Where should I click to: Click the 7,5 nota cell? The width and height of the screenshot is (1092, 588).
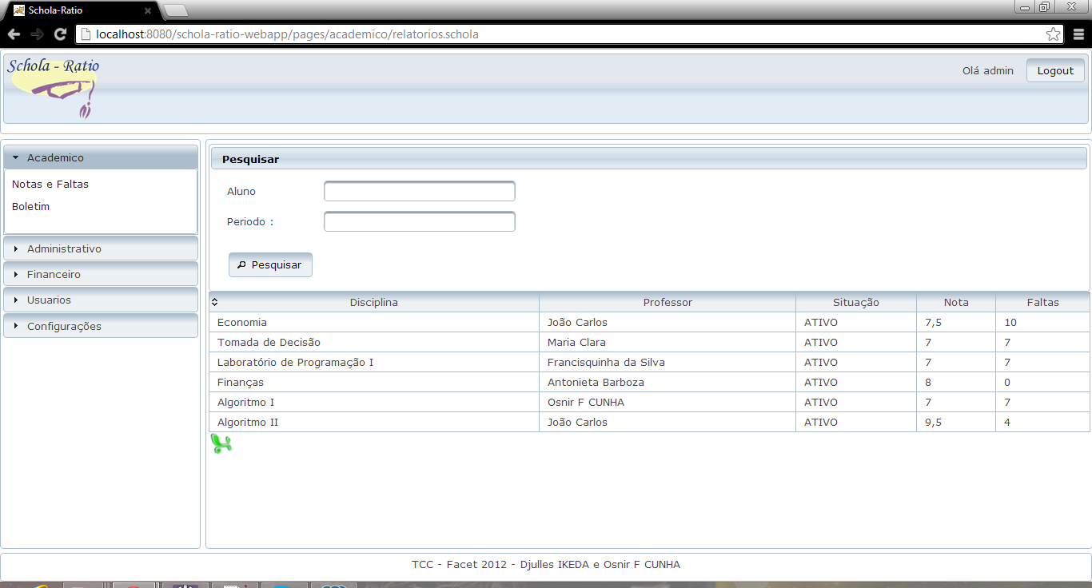pos(956,322)
